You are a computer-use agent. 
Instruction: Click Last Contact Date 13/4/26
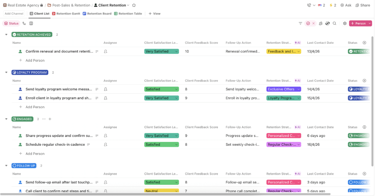313,51
